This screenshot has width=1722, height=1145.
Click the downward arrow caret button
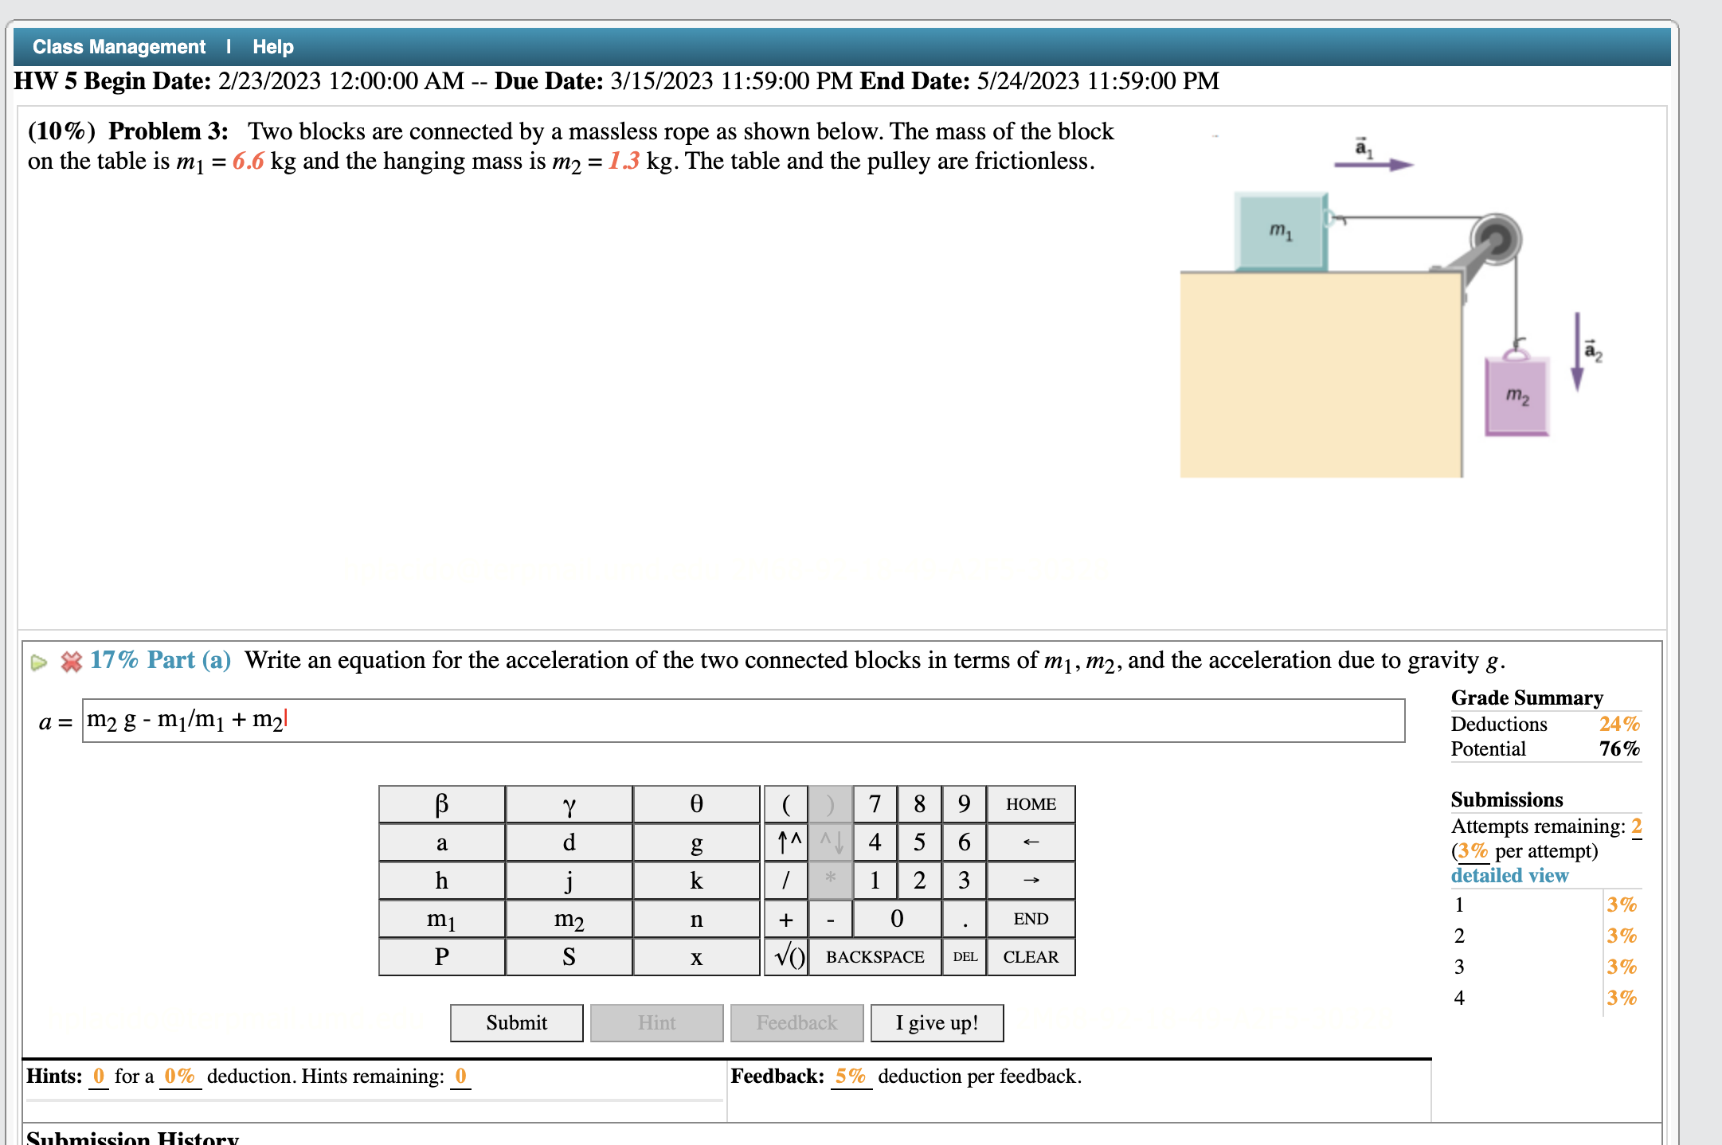pos(830,839)
